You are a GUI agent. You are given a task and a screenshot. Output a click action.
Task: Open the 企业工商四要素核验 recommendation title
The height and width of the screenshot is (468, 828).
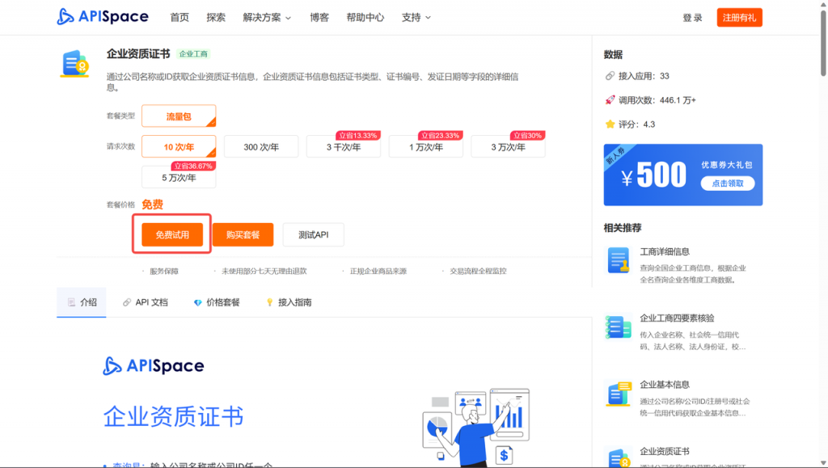tap(677, 318)
